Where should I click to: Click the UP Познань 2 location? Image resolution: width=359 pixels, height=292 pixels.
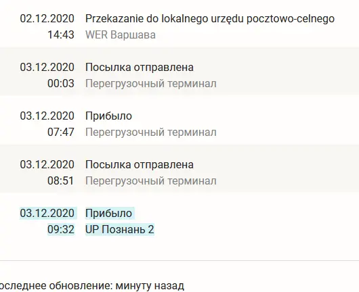[x=120, y=230]
